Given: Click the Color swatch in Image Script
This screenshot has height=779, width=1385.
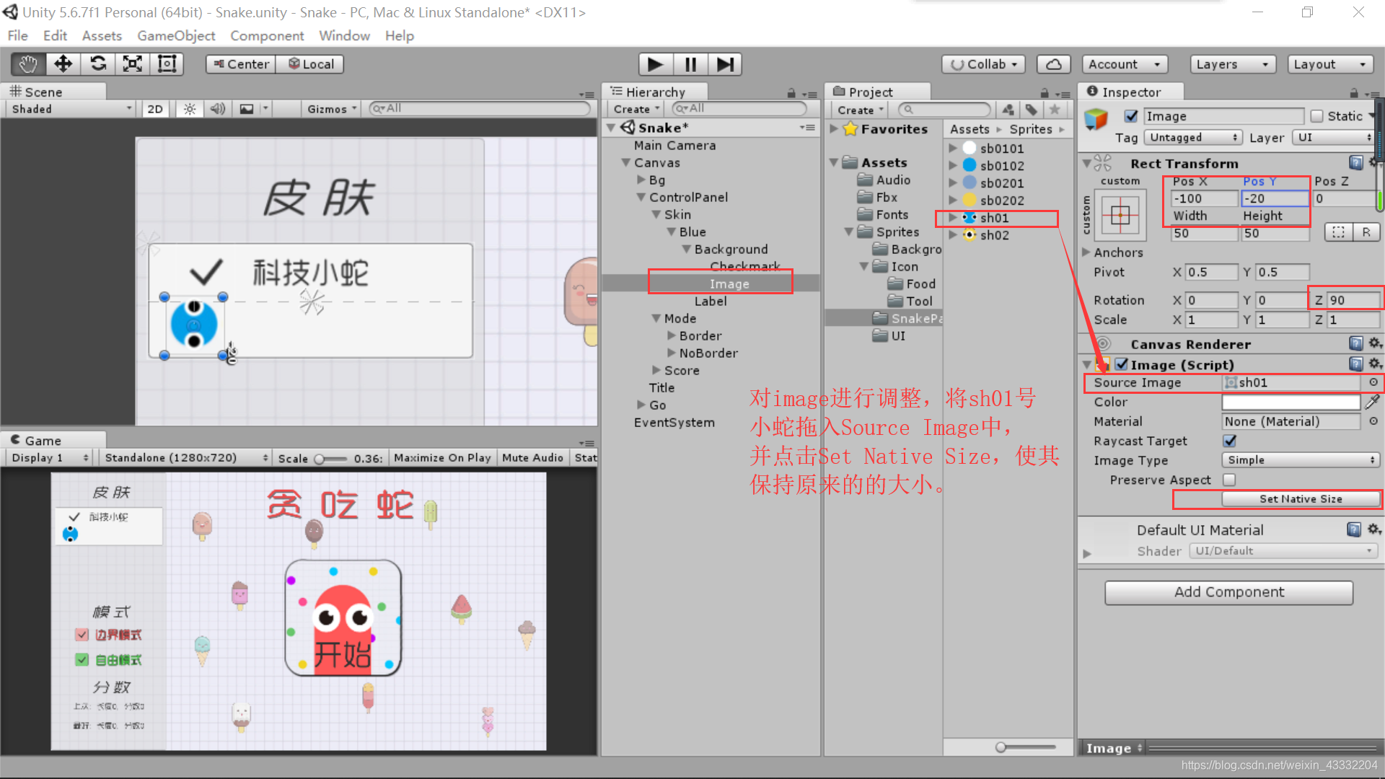Looking at the screenshot, I should tap(1293, 401).
